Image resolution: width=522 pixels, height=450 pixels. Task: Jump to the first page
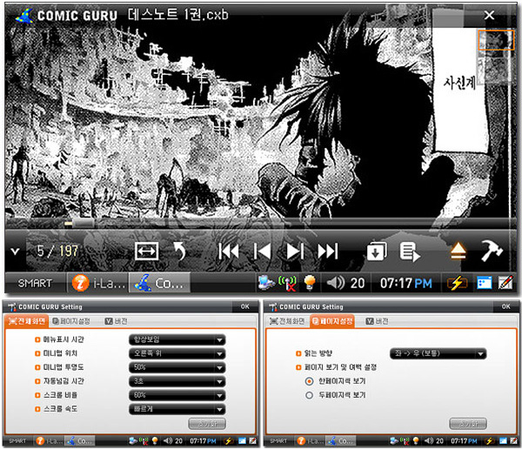pyautogui.click(x=229, y=252)
